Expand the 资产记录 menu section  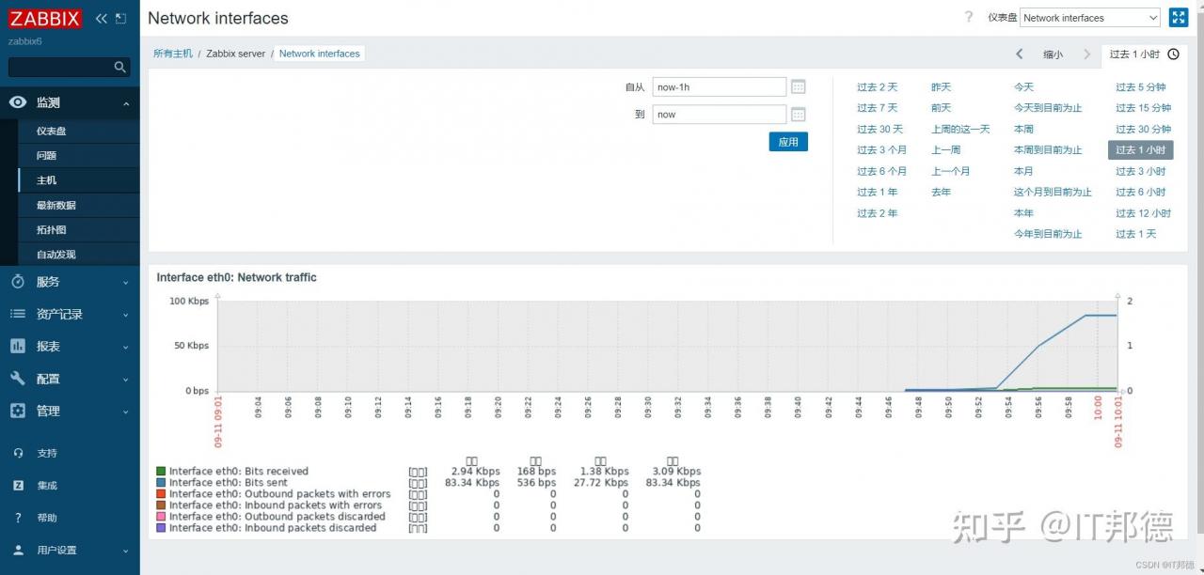pyautogui.click(x=126, y=315)
